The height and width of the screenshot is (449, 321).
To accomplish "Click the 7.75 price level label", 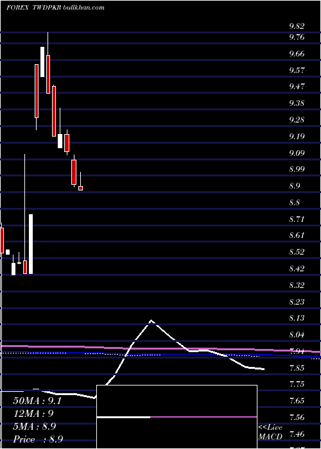I will [x=297, y=384].
